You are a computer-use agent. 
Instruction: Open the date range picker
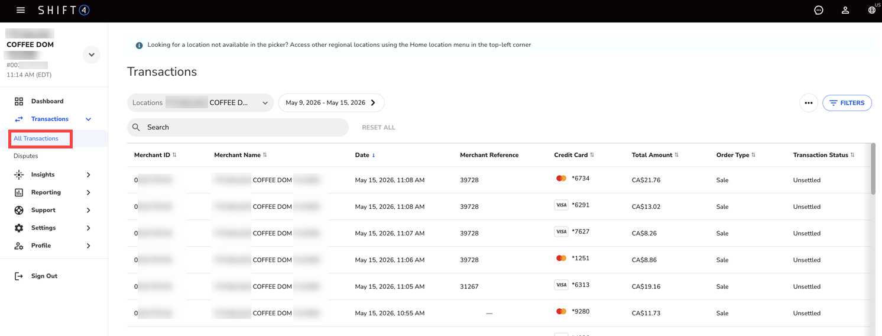tap(331, 103)
